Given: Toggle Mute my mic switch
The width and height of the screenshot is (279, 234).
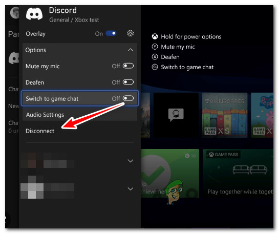Looking at the screenshot, I should click(128, 66).
